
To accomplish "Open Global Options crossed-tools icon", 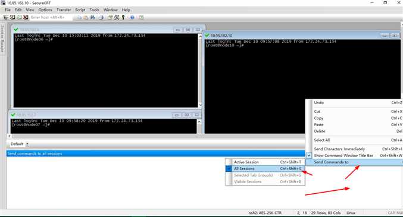I will (117, 17).
